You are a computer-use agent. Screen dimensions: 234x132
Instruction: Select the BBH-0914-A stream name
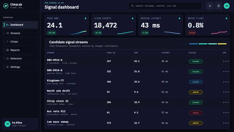(55, 60)
